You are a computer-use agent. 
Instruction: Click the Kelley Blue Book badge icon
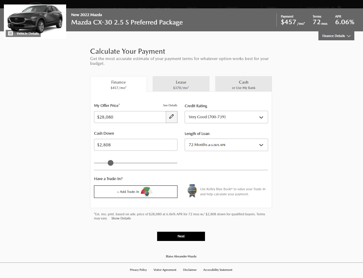(192, 191)
